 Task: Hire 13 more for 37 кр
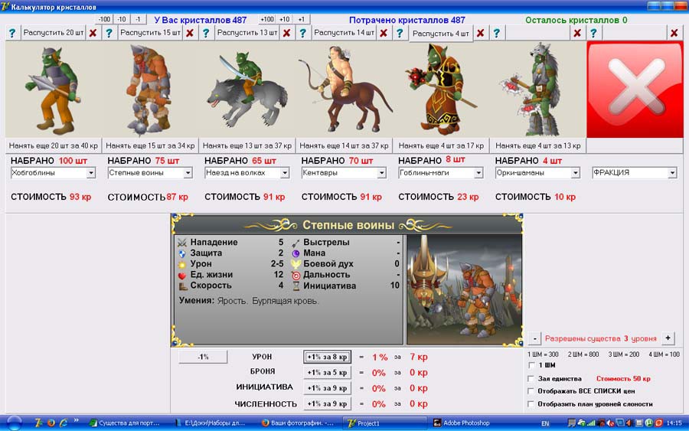click(247, 145)
